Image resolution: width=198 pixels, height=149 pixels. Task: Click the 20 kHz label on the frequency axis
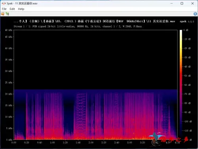point(9,94)
